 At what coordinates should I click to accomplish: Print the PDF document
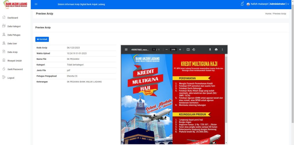(216, 49)
